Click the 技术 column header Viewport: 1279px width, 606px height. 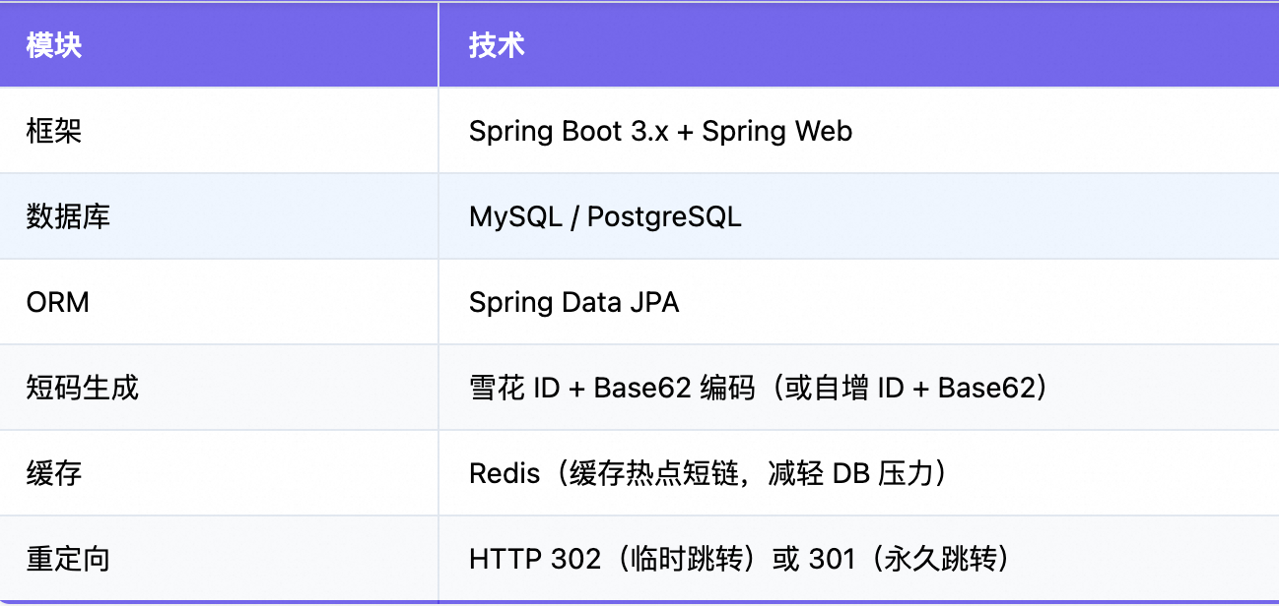[x=858, y=45]
